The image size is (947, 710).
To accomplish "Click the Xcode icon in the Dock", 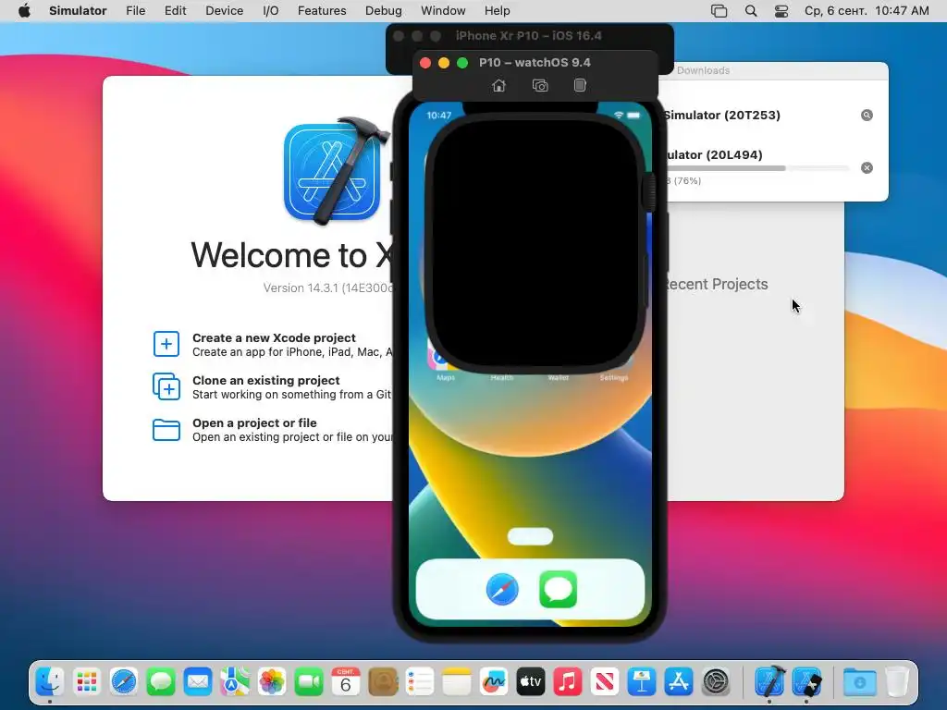I will tap(769, 682).
